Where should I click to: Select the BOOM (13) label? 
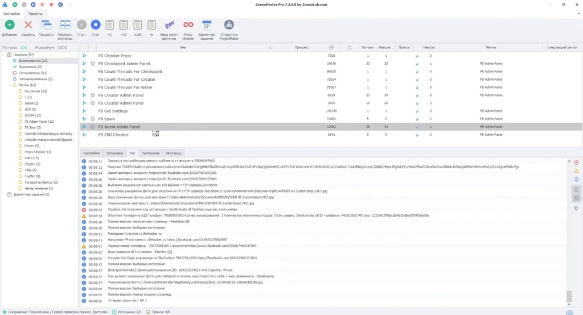click(32, 115)
